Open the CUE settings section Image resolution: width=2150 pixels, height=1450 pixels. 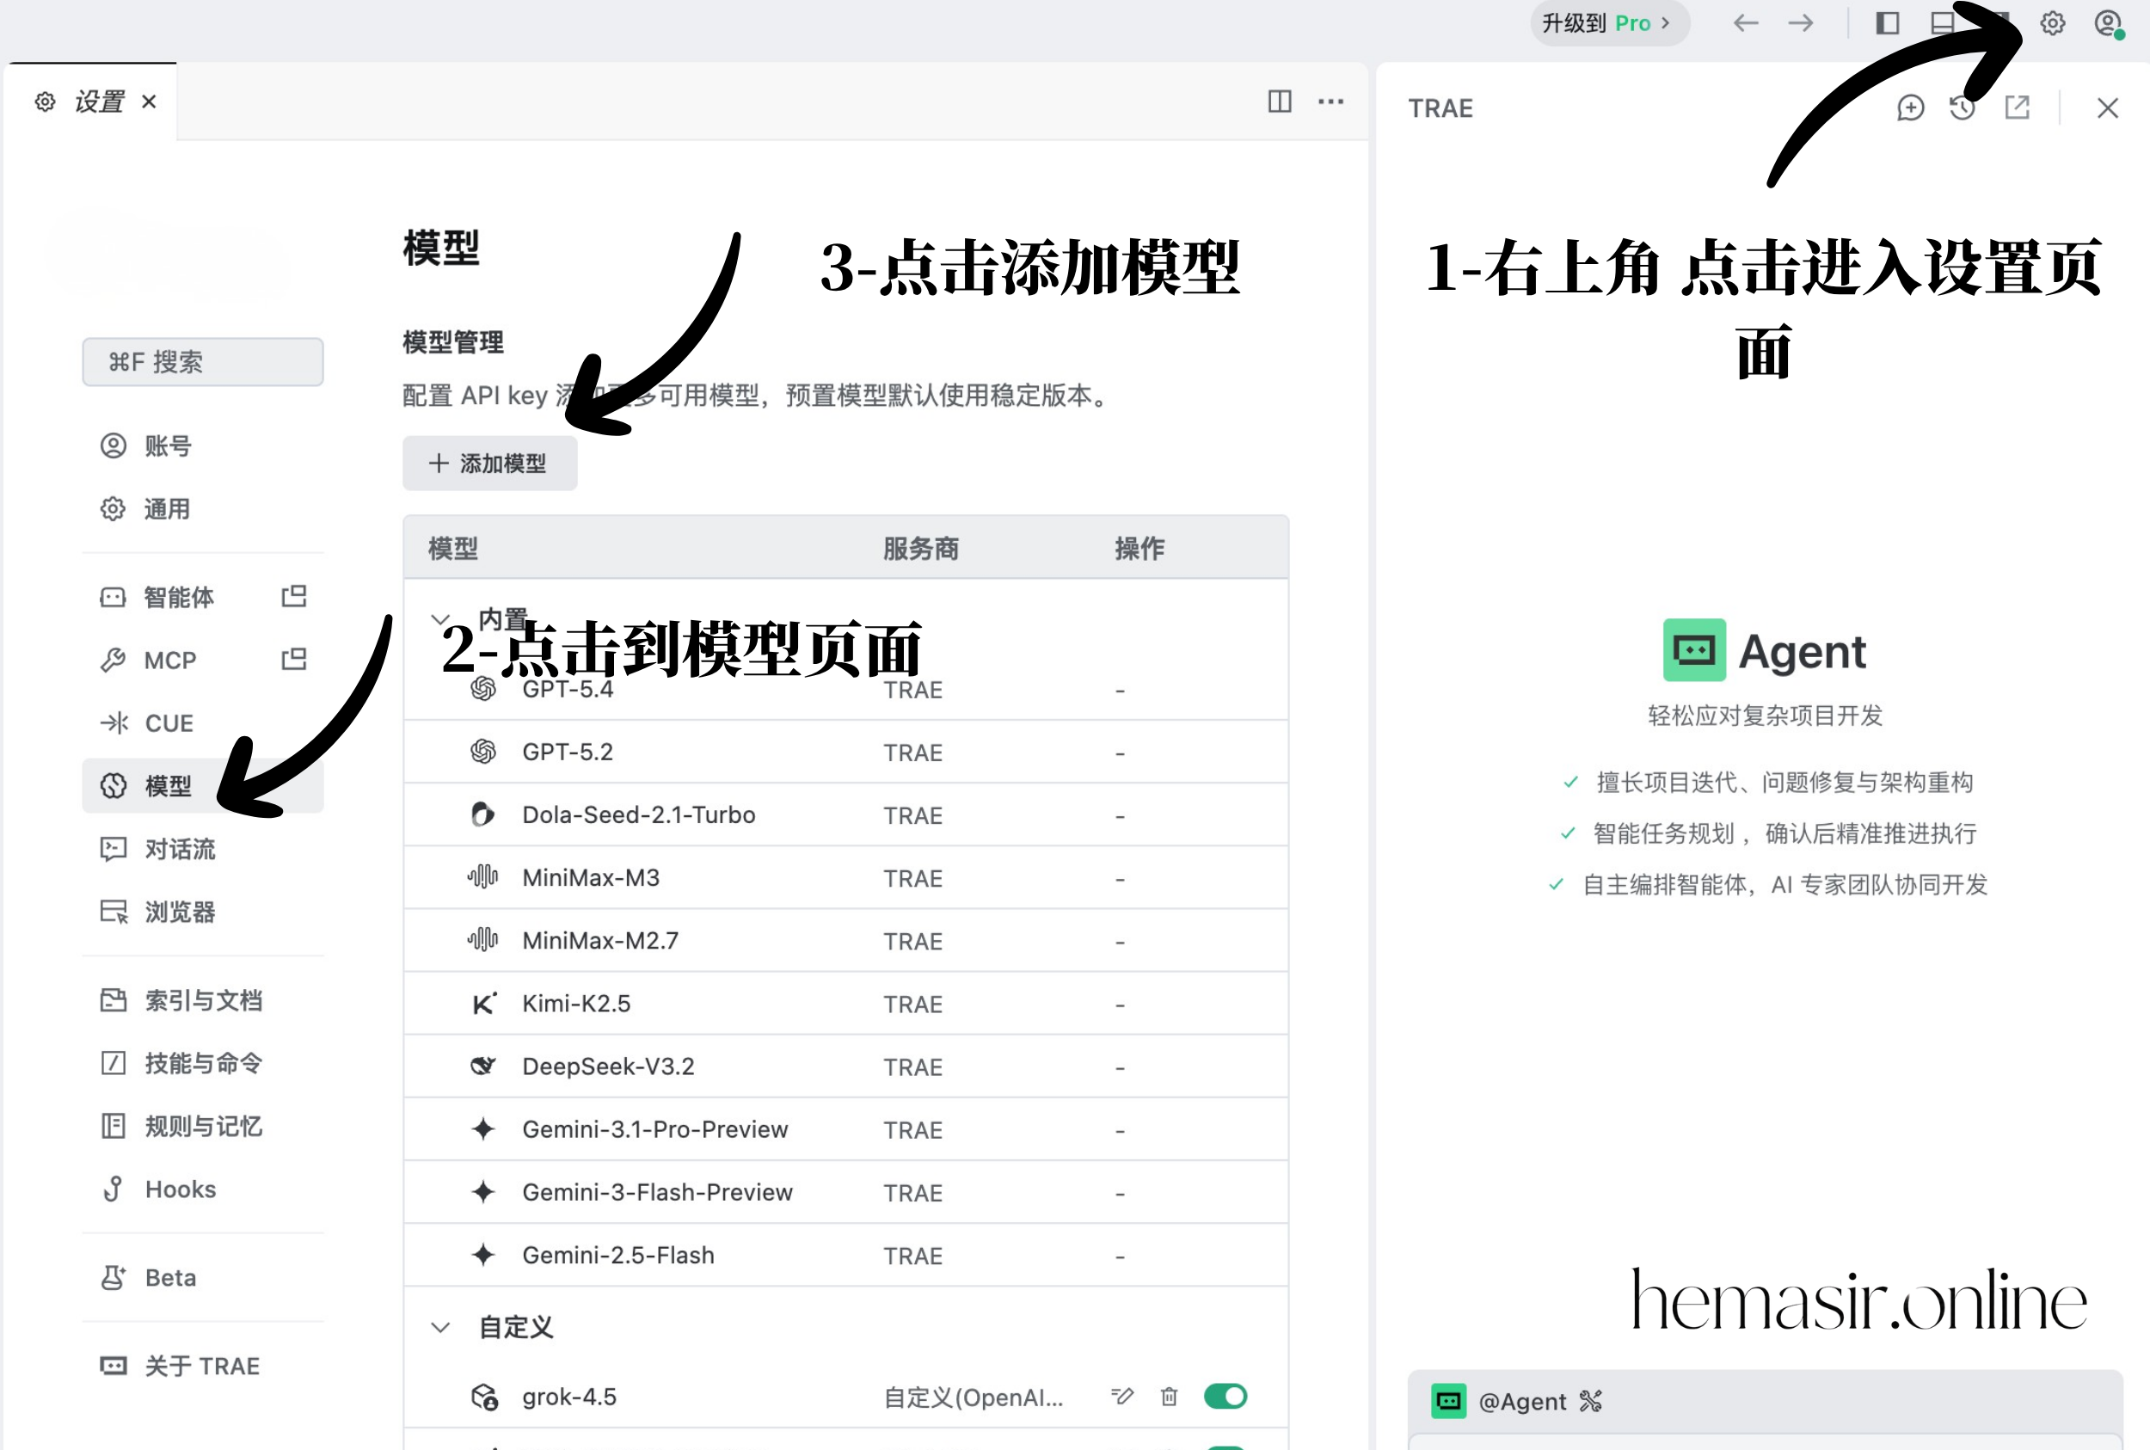point(202,723)
